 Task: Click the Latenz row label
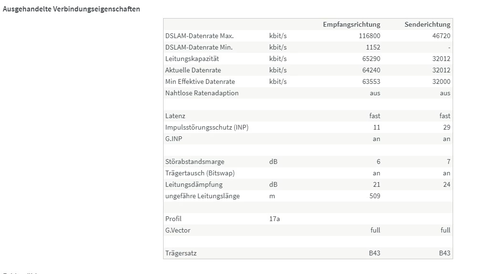(175, 116)
